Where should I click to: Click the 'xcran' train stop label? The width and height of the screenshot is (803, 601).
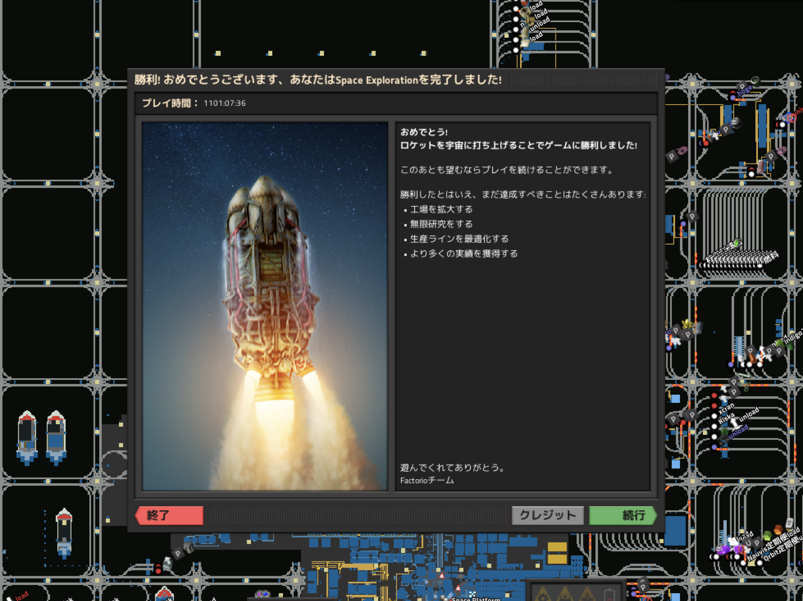click(x=726, y=409)
